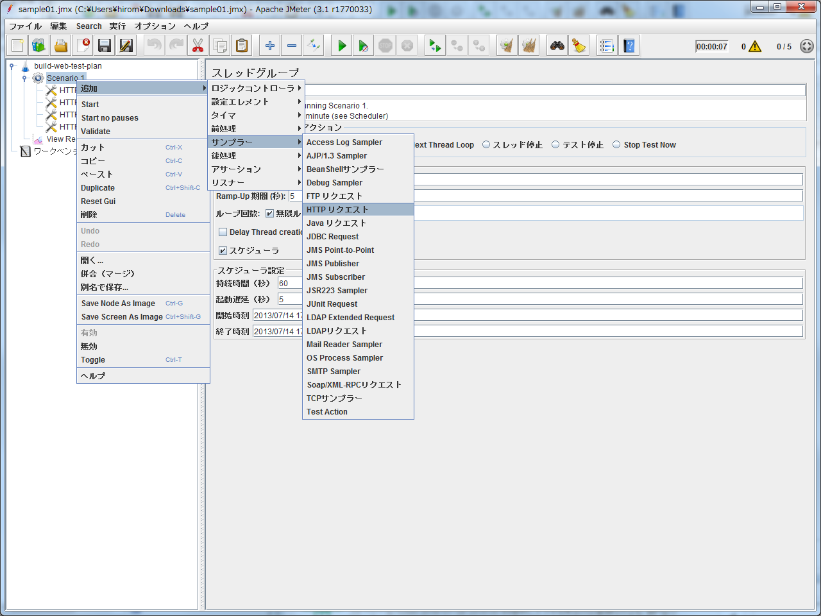Toggle the スケジューラ checkbox
This screenshot has height=616, width=821.
click(x=223, y=250)
